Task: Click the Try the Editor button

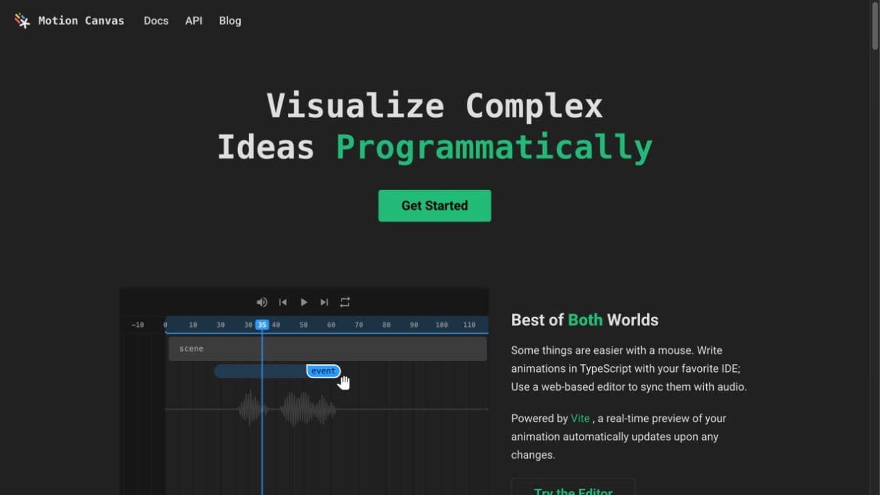Action: (573, 487)
